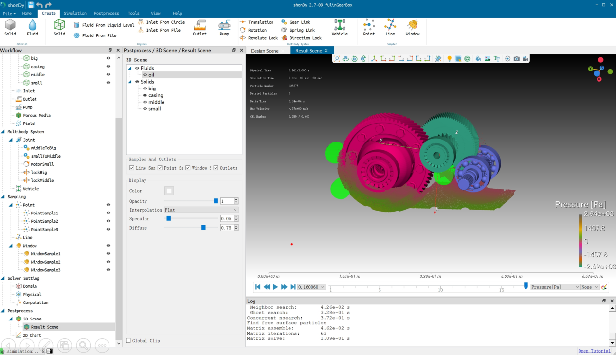This screenshot has height=355, width=616.
Task: Uncheck the Line Samples checkbox
Action: pyautogui.click(x=132, y=168)
